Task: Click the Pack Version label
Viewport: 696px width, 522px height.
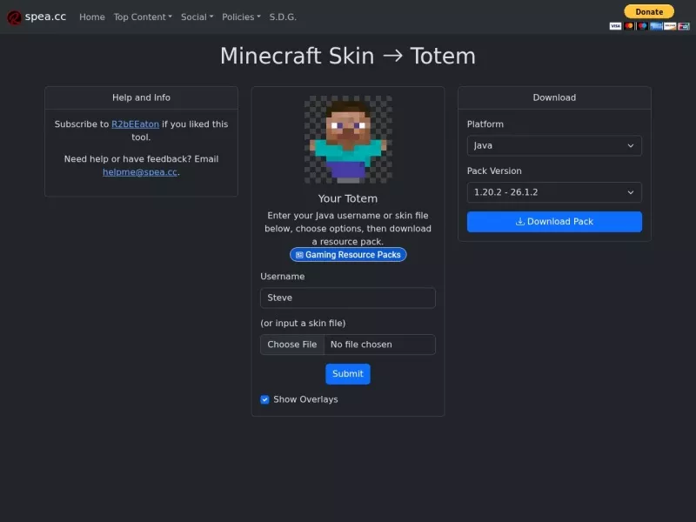Action: point(494,171)
